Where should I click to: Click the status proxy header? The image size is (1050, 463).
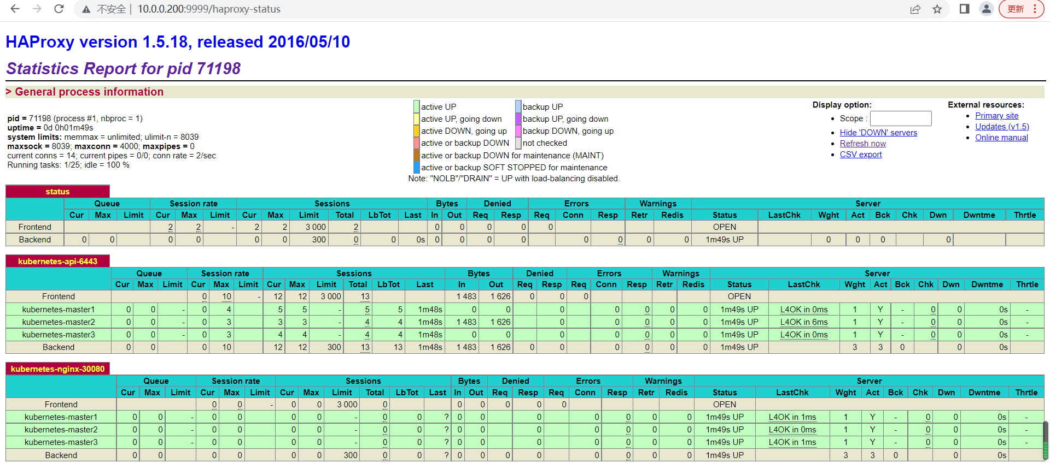pyautogui.click(x=57, y=192)
